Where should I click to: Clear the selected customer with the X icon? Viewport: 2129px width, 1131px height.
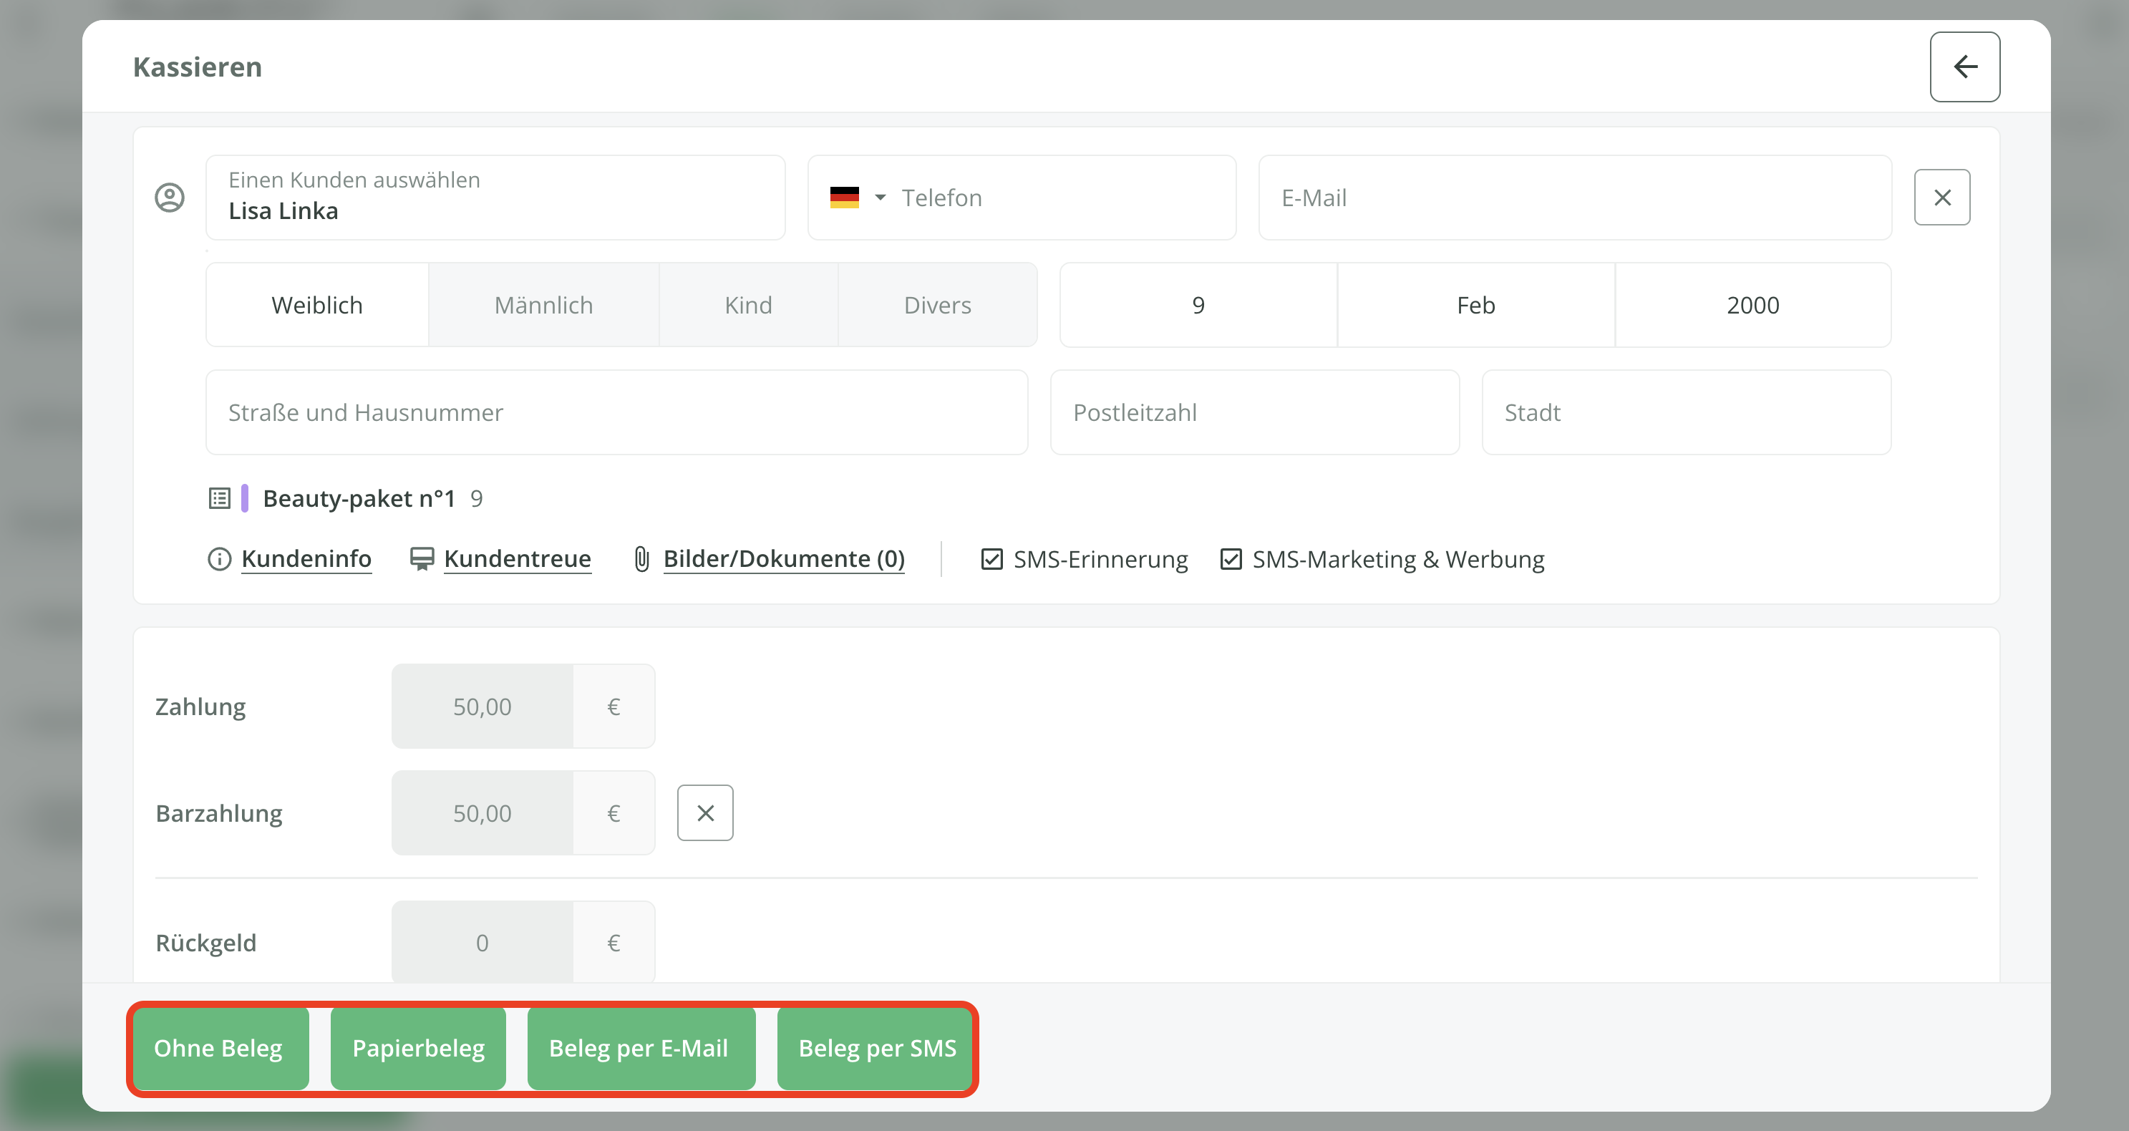(1941, 198)
